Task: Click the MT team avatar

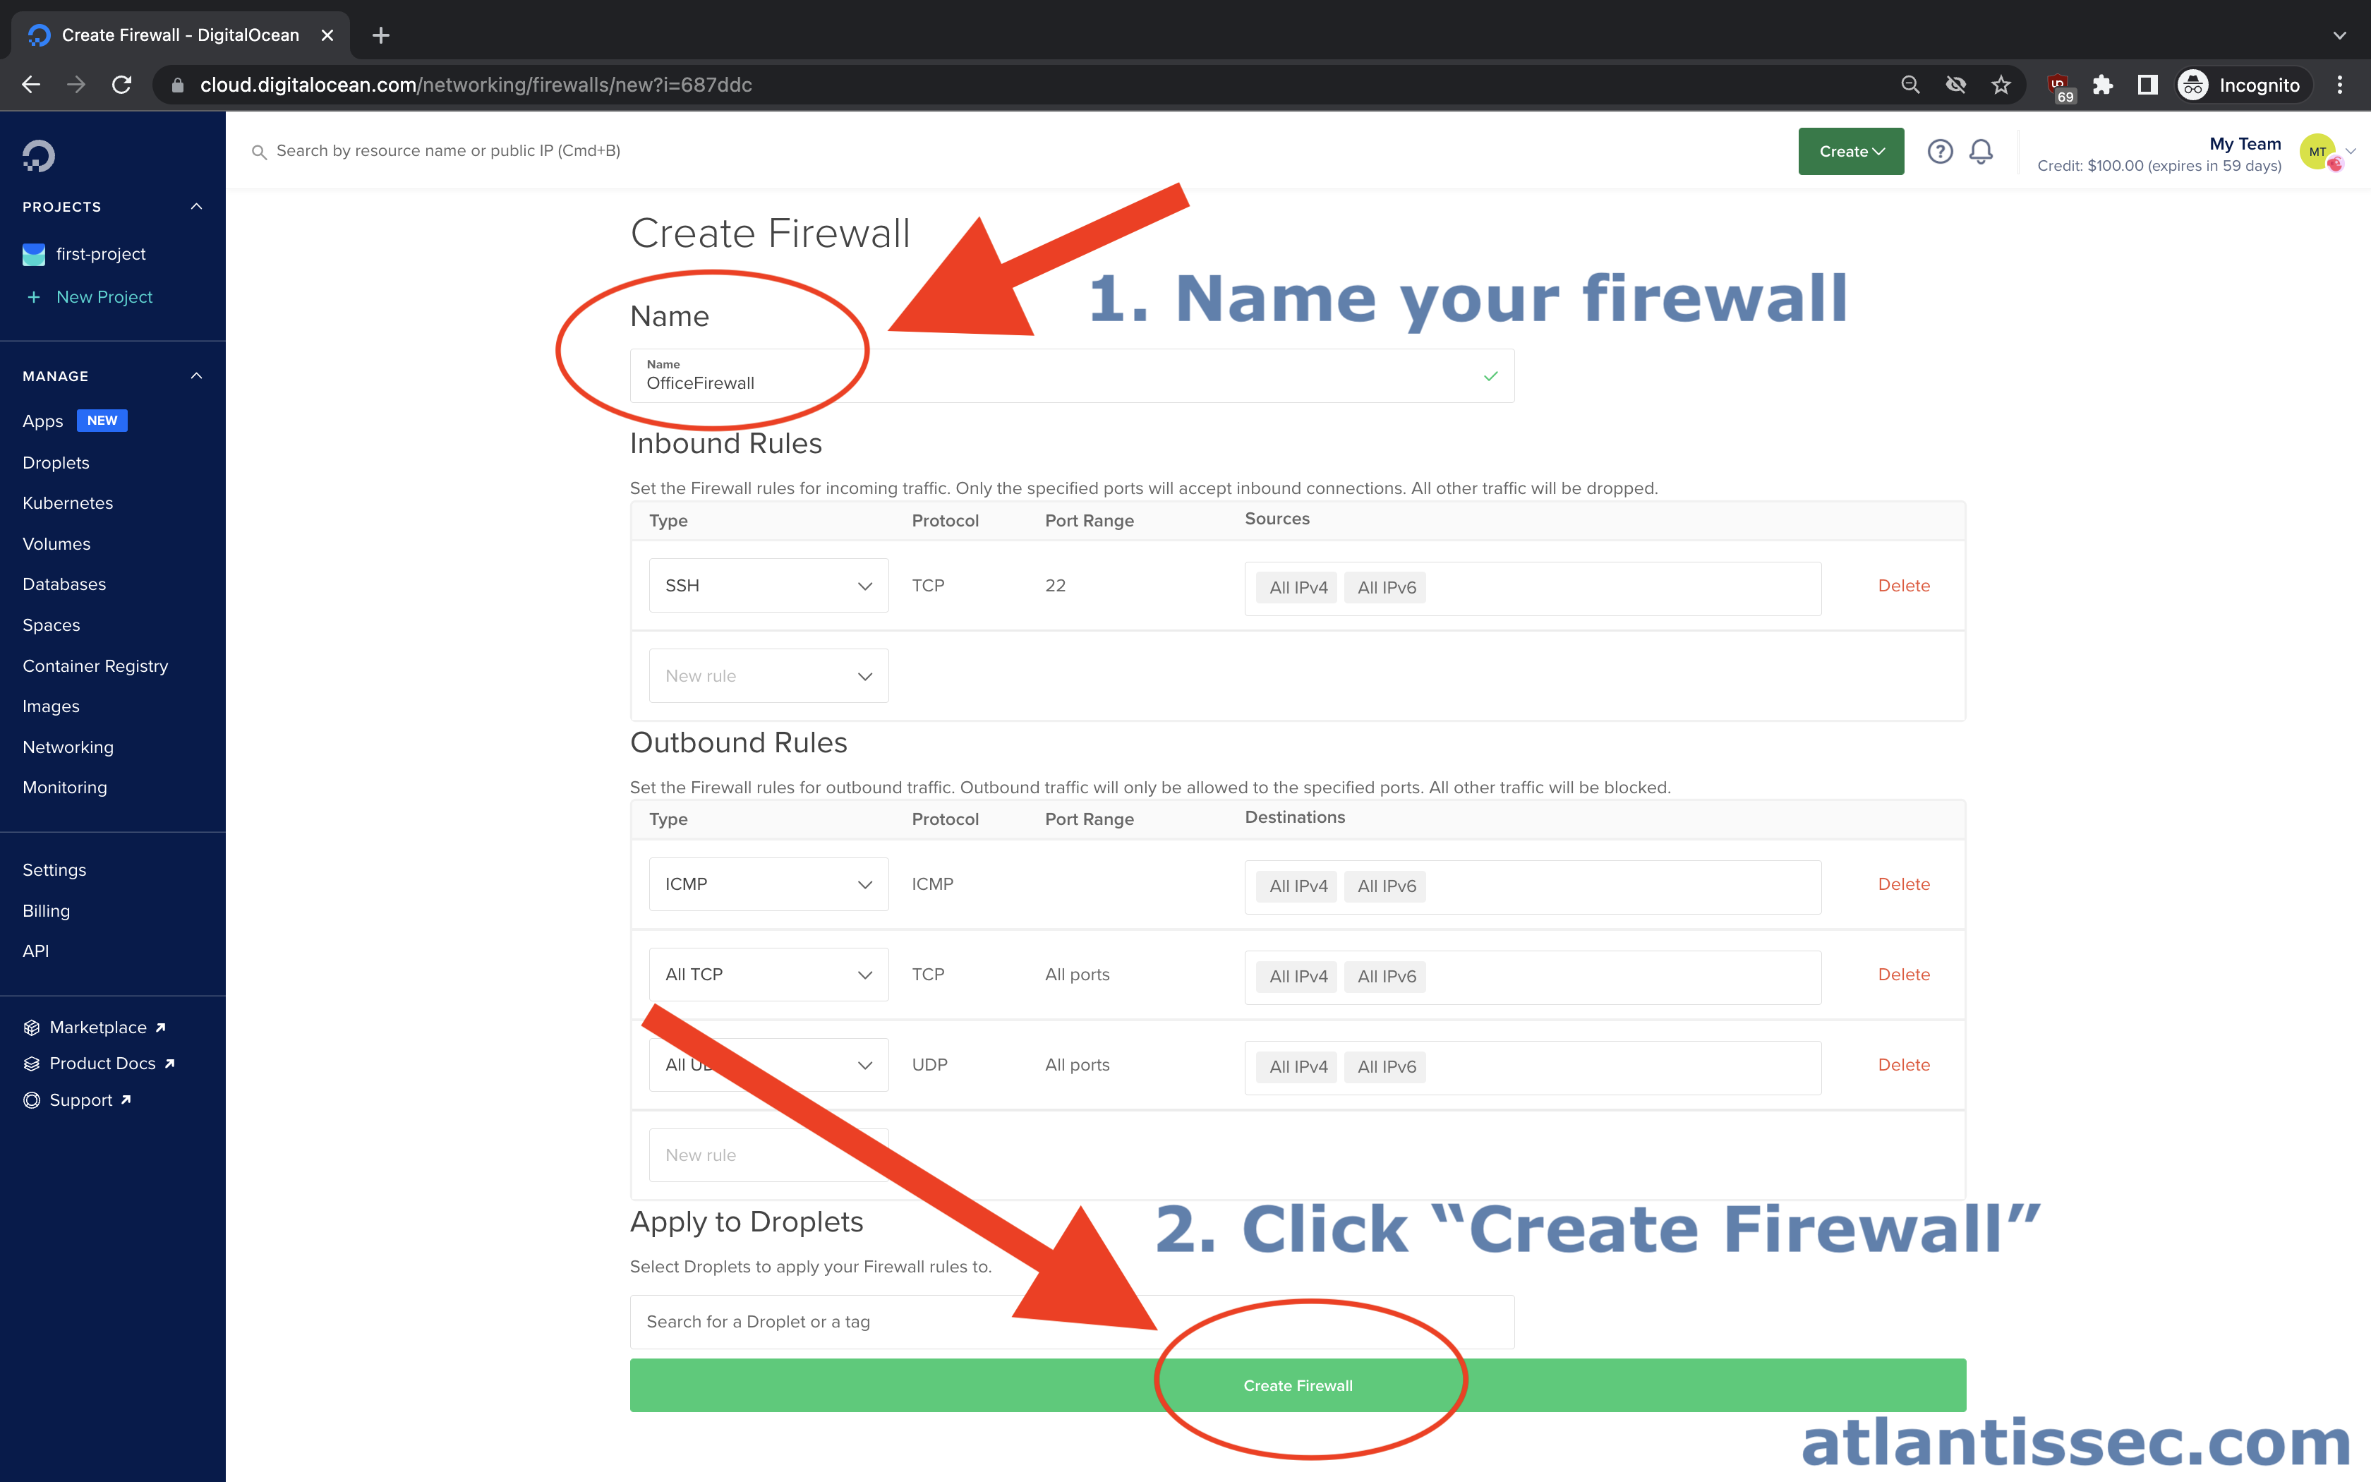Action: tap(2319, 152)
